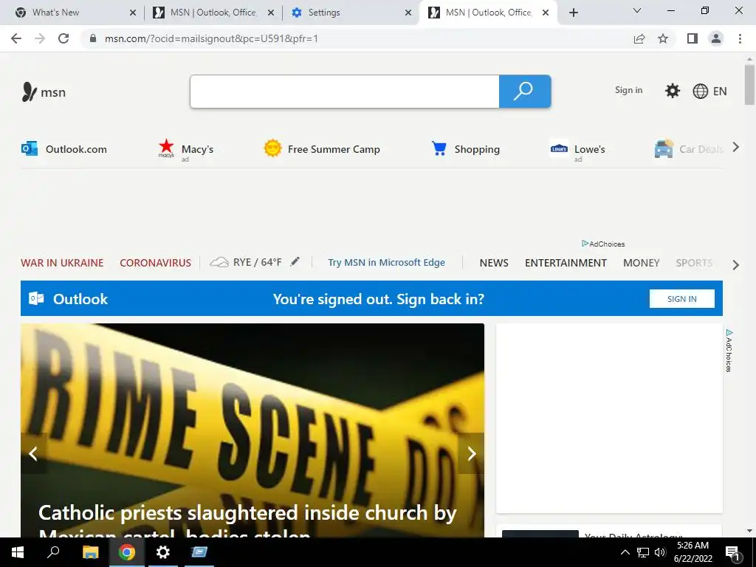
Task: Open the Chrome profile avatar
Action: click(716, 38)
